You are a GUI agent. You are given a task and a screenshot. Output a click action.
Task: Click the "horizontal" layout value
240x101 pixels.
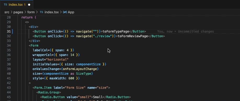click(57, 60)
